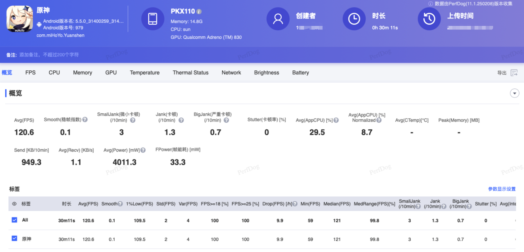
Task: Uncheck the All row checkbox
Action: [x=14, y=220]
